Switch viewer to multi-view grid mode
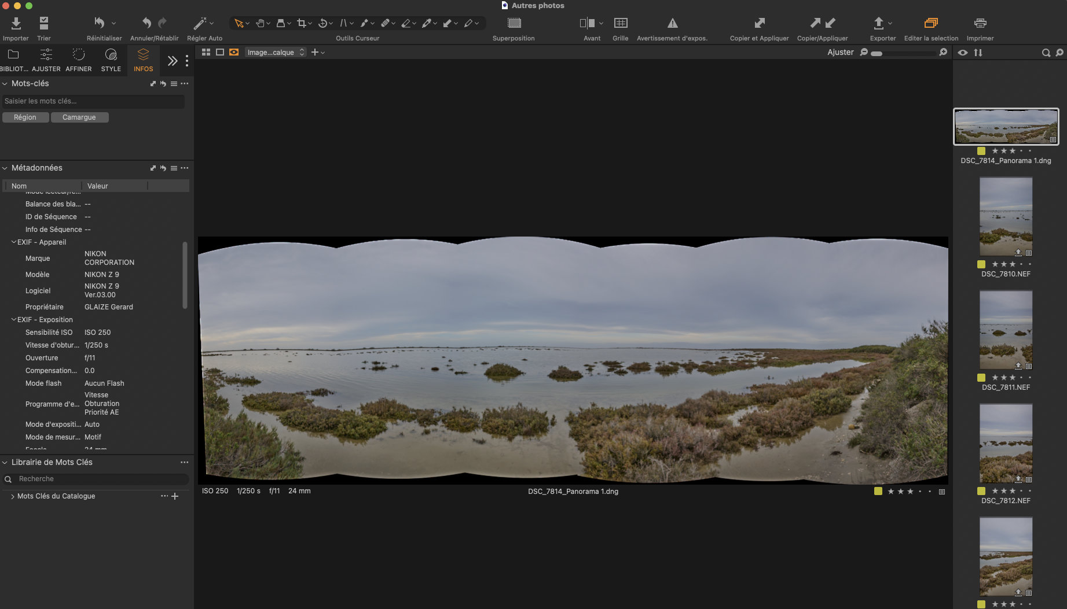 pos(206,52)
